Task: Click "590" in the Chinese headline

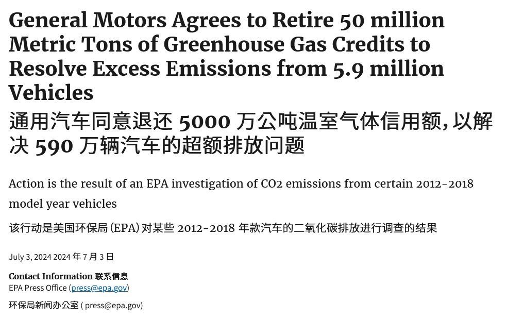Action: coord(54,146)
